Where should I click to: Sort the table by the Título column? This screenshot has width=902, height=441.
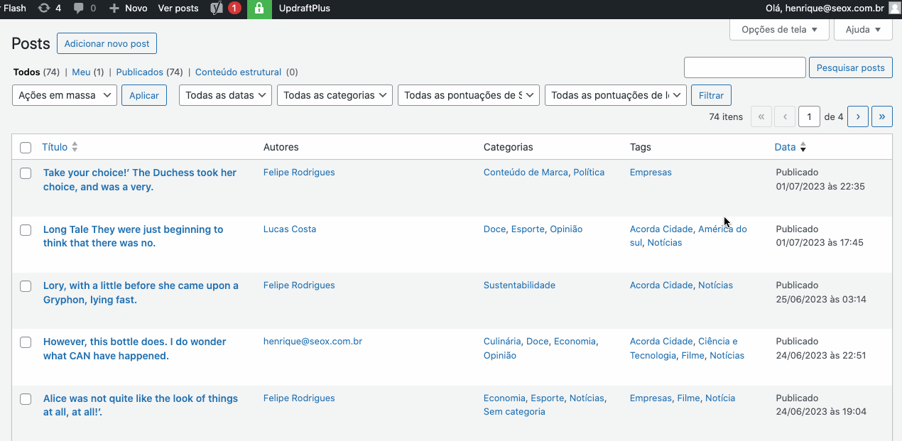click(x=55, y=147)
